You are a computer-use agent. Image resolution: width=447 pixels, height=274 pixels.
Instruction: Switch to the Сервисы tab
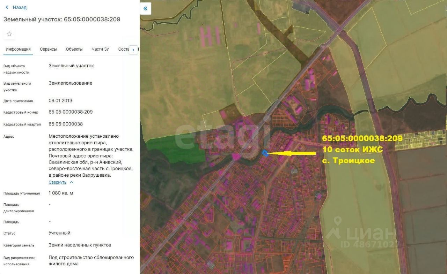coord(48,49)
